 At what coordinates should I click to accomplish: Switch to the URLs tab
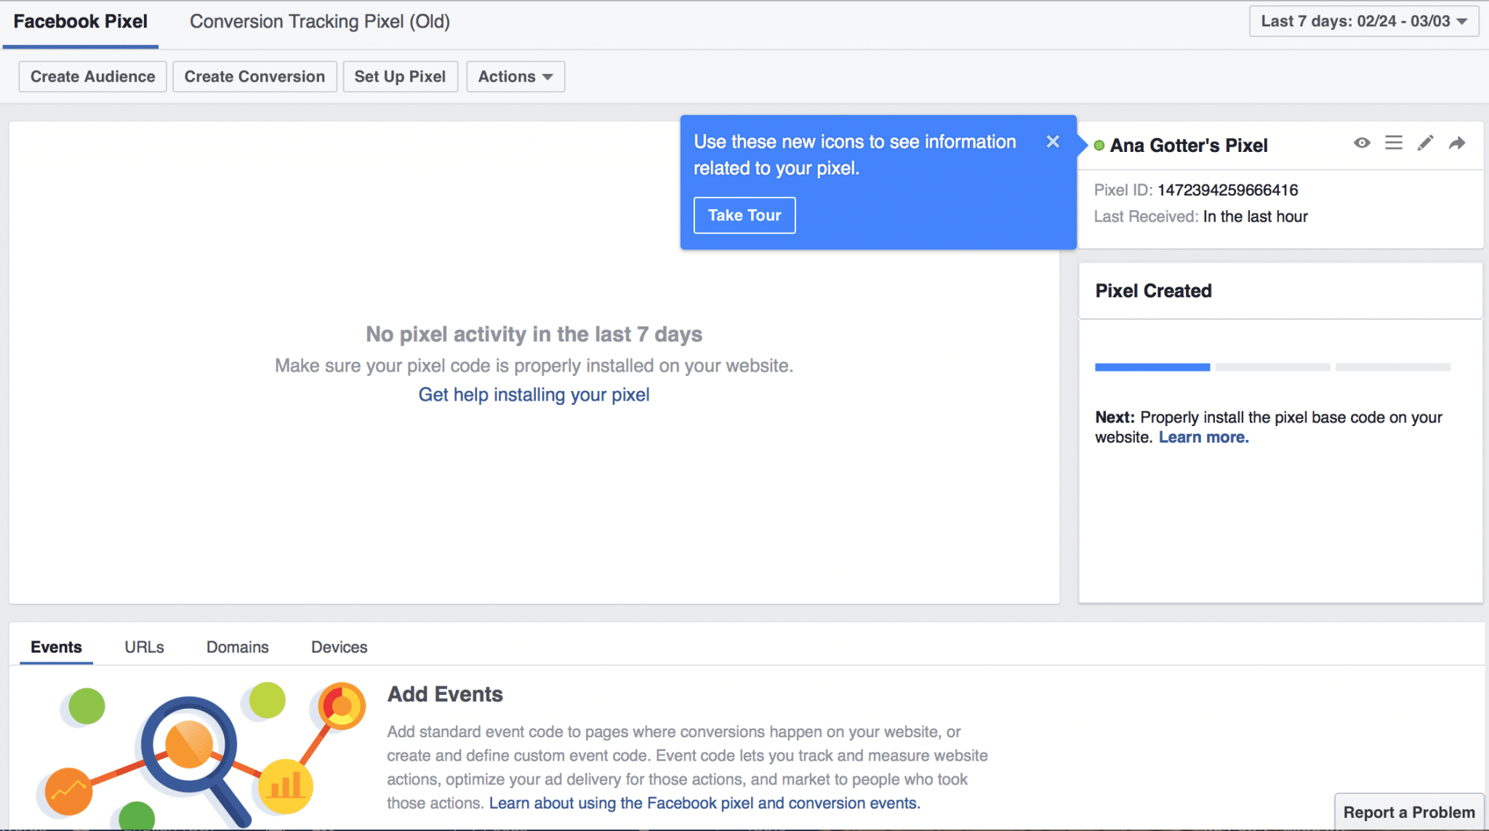coord(144,647)
